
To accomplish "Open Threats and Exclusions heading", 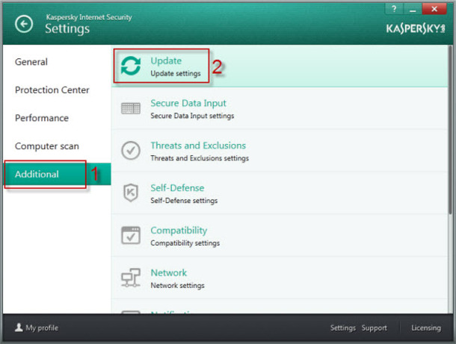I will [198, 146].
